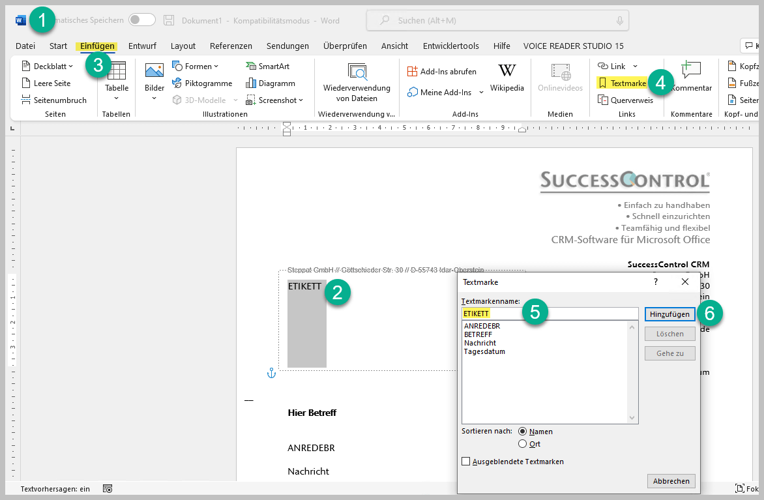Click the Hinzufügen button

[669, 314]
